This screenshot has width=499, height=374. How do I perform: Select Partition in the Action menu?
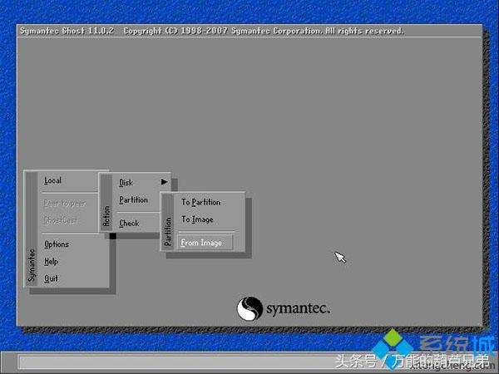pos(133,199)
